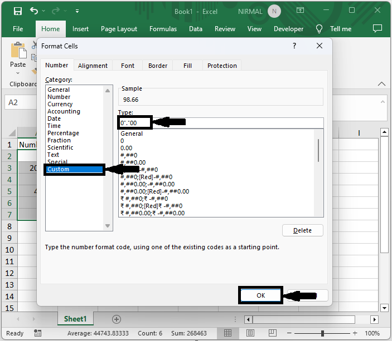Choose General in the Type list
392x341 pixels.
pyautogui.click(x=132, y=134)
